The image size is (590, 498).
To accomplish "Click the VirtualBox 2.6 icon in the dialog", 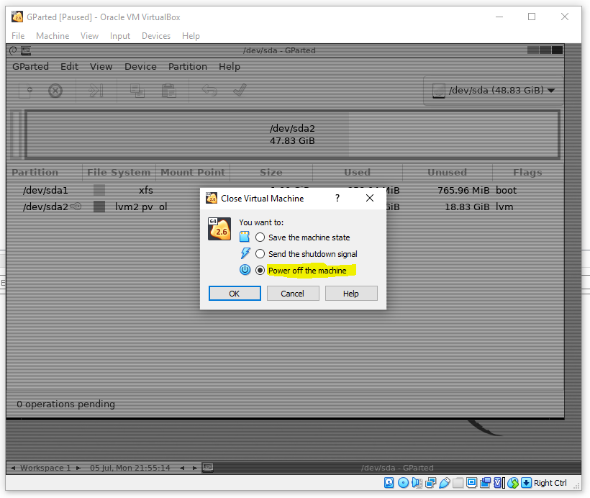I will [219, 228].
